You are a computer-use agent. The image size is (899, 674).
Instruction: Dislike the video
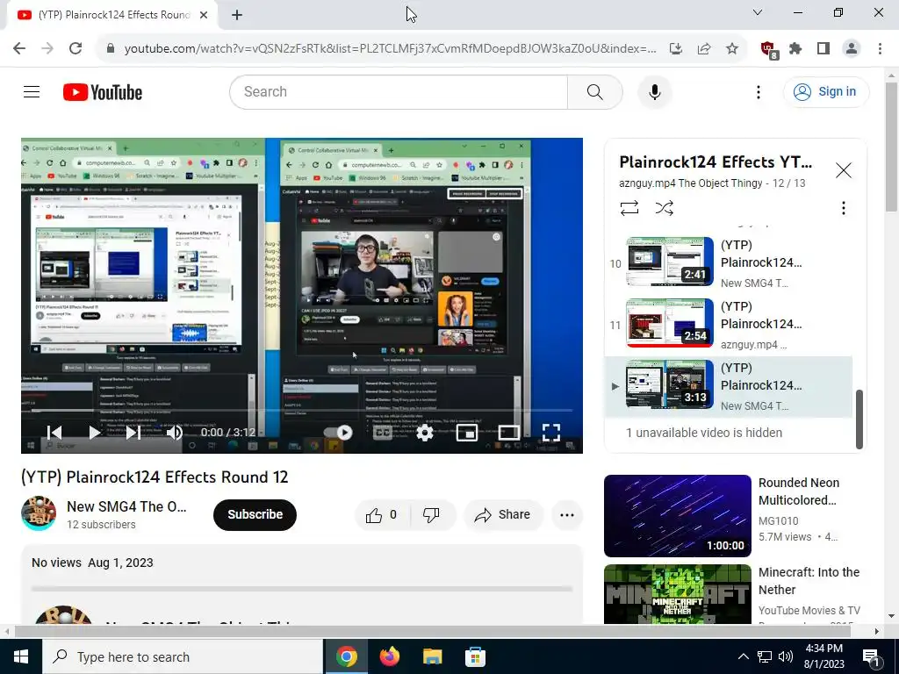click(431, 514)
